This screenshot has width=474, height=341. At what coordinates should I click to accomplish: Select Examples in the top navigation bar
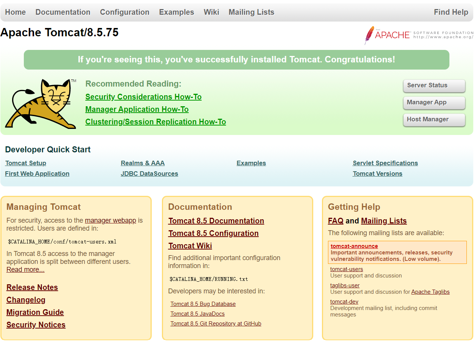click(x=176, y=12)
